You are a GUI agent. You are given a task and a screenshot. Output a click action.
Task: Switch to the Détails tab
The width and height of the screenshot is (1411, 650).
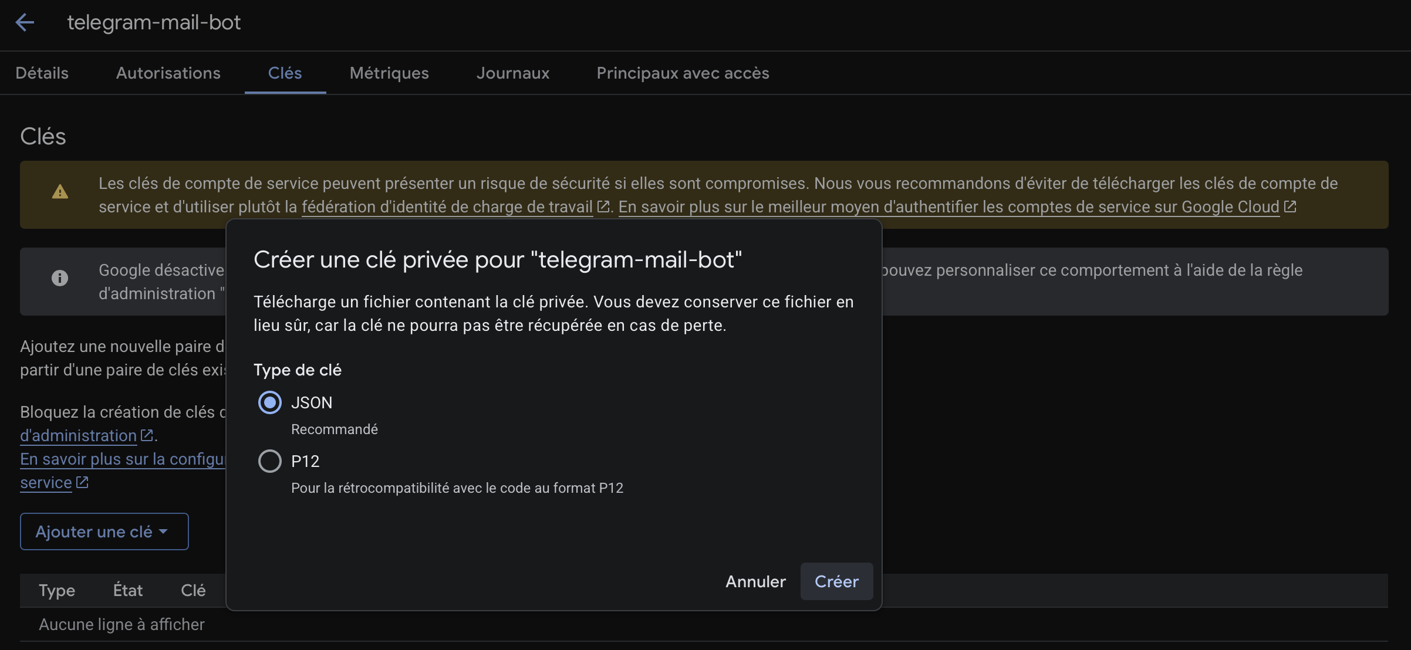point(42,73)
